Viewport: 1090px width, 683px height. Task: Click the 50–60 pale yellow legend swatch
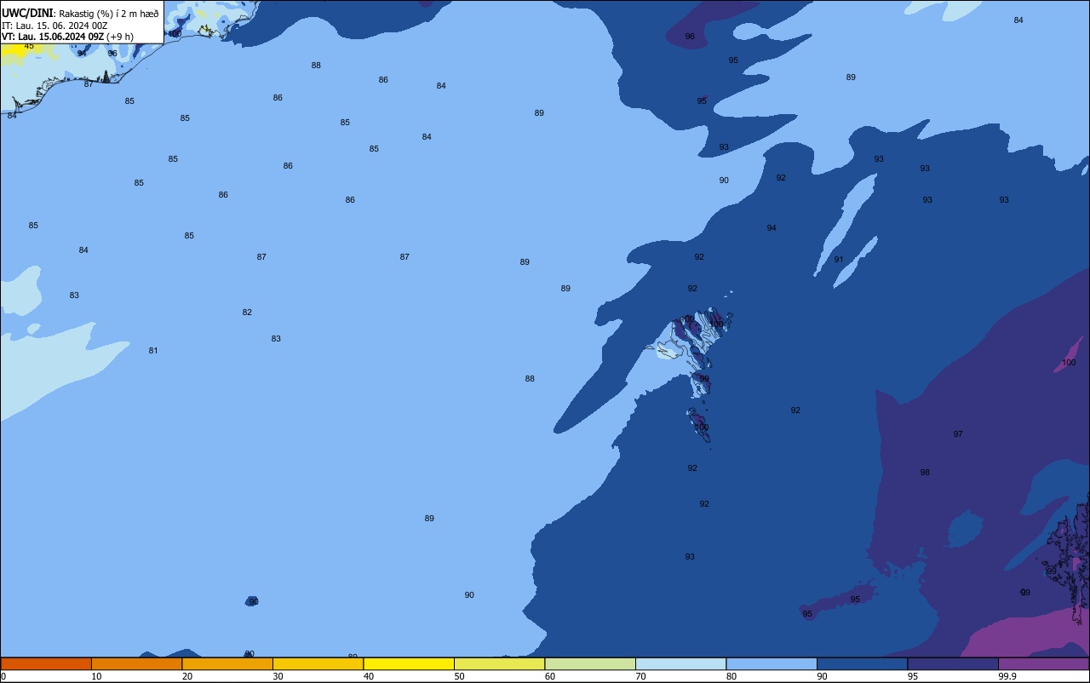[500, 663]
